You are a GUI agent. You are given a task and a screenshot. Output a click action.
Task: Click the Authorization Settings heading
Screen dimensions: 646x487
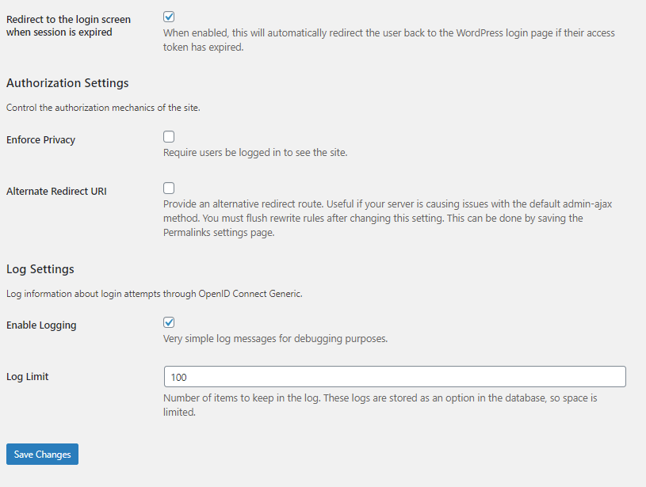[x=67, y=83]
